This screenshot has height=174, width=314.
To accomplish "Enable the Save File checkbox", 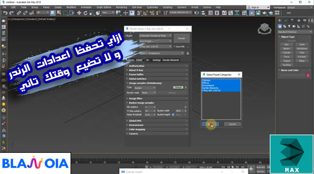I will pos(174,46).
